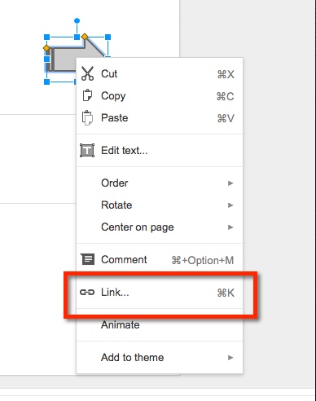The image size is (316, 401).
Task: Click the Copy clipboard icon
Action: pyautogui.click(x=87, y=95)
